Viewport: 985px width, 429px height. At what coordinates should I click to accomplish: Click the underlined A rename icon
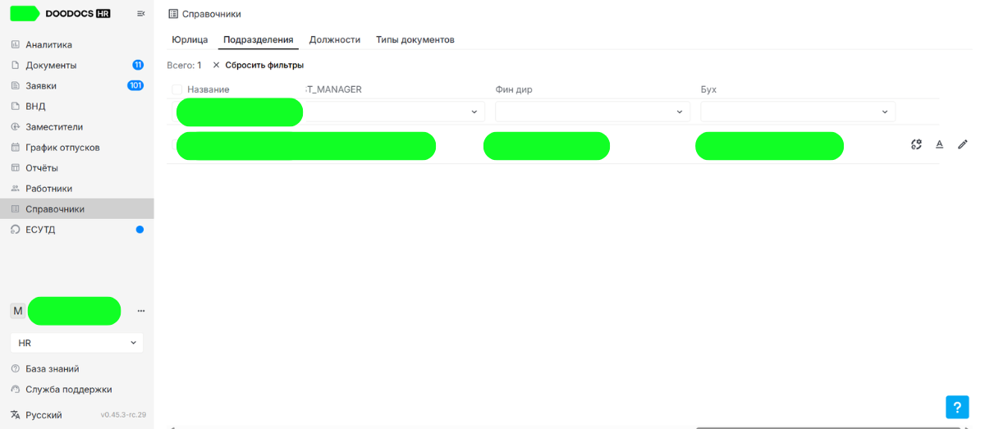[x=940, y=144]
